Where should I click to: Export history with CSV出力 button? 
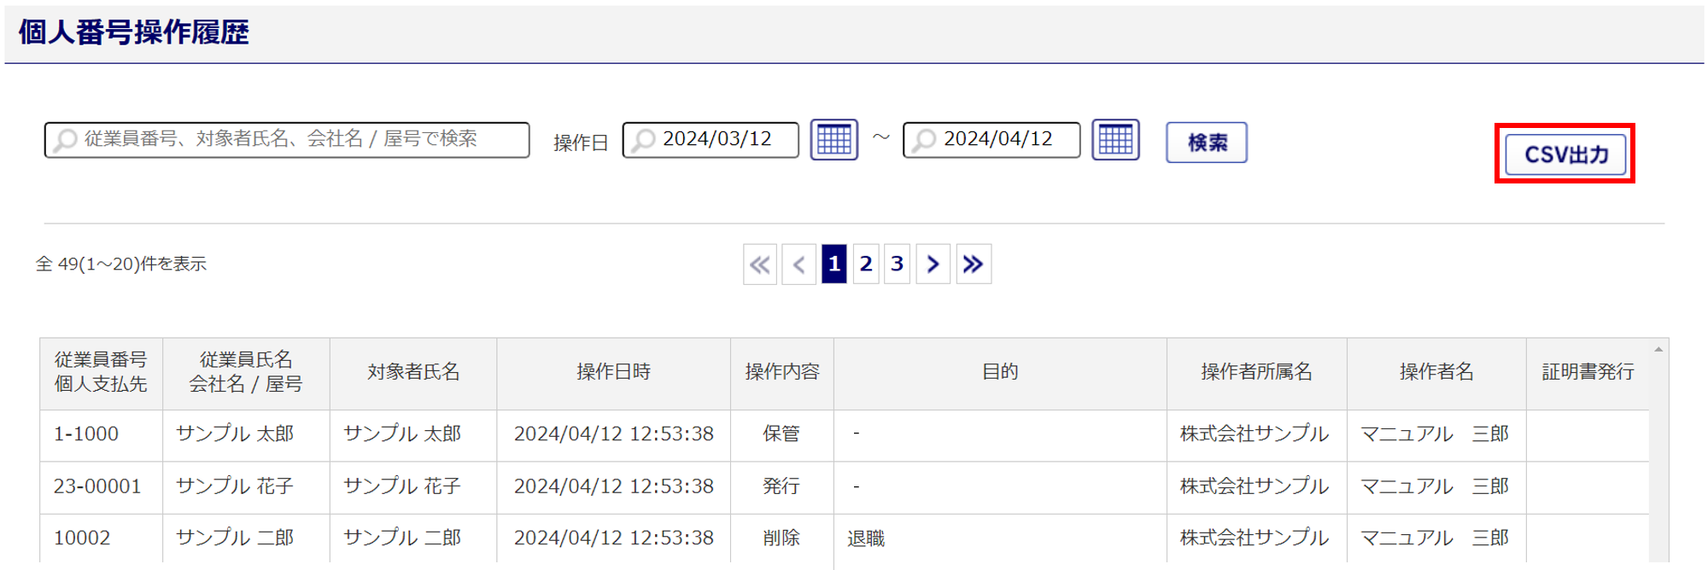point(1565,154)
